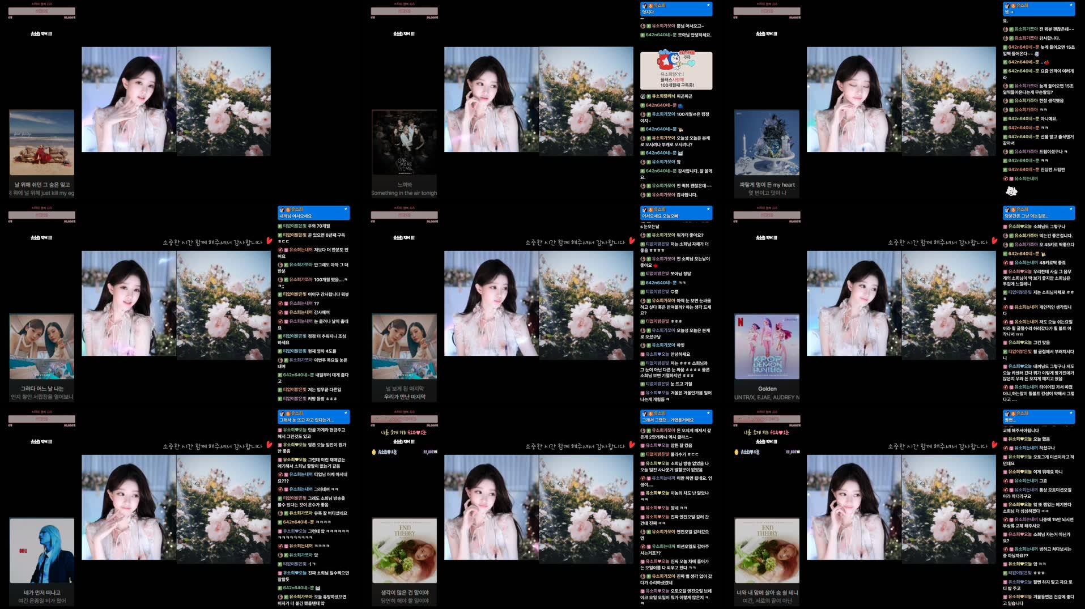Screen dimensions: 1085x609
Task: Click the verified checkmark on 유소희's pinned message
Action: pyautogui.click(x=709, y=5)
